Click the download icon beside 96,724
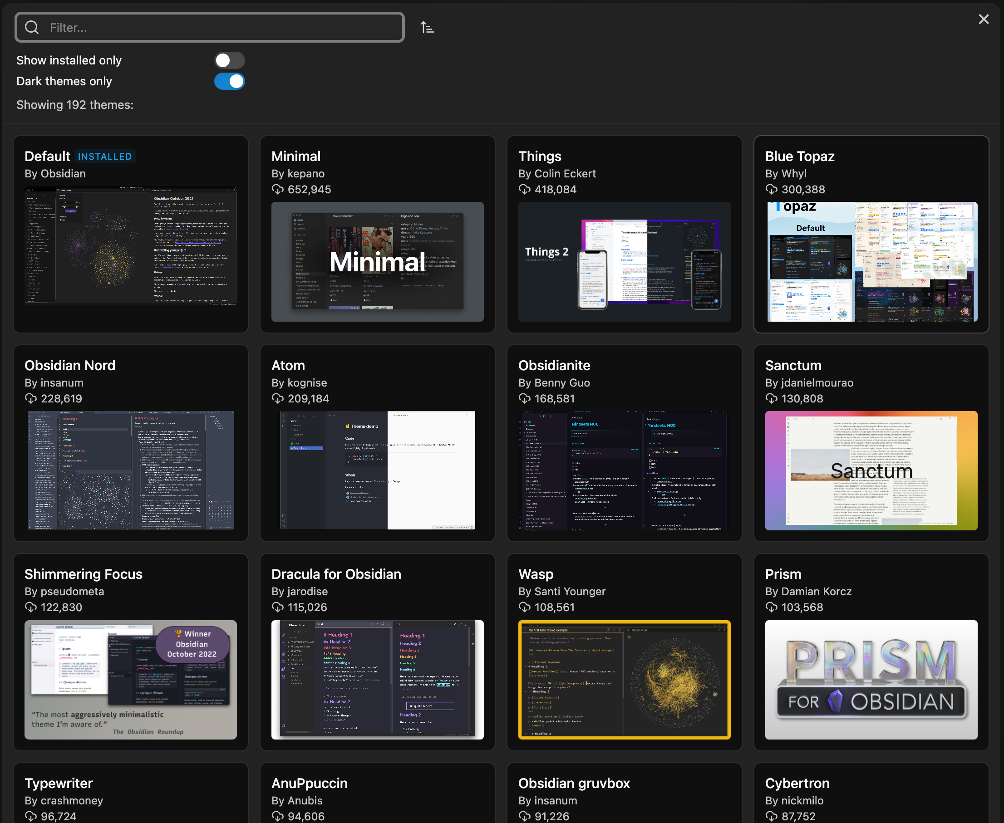This screenshot has width=1004, height=823. (x=31, y=816)
